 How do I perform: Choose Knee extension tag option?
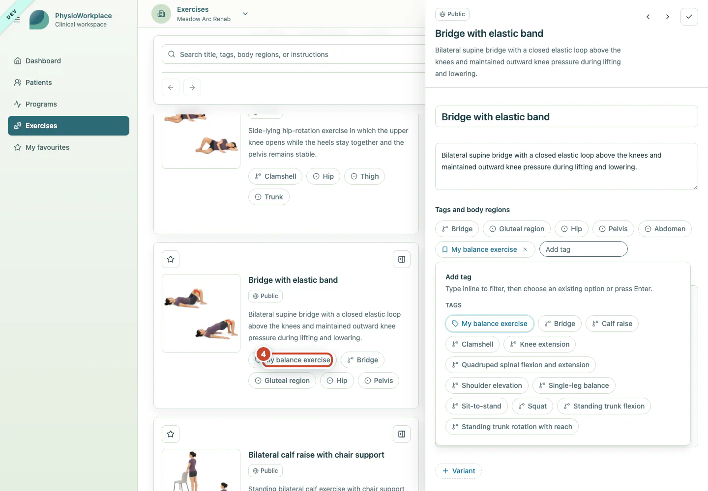click(540, 344)
